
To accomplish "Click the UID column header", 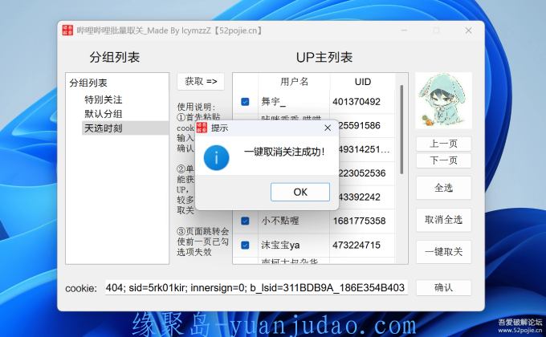I will 362,82.
